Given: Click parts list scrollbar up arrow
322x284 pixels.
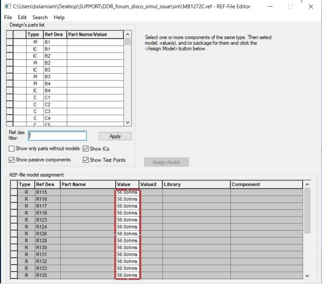Looking at the screenshot, I should [x=127, y=34].
